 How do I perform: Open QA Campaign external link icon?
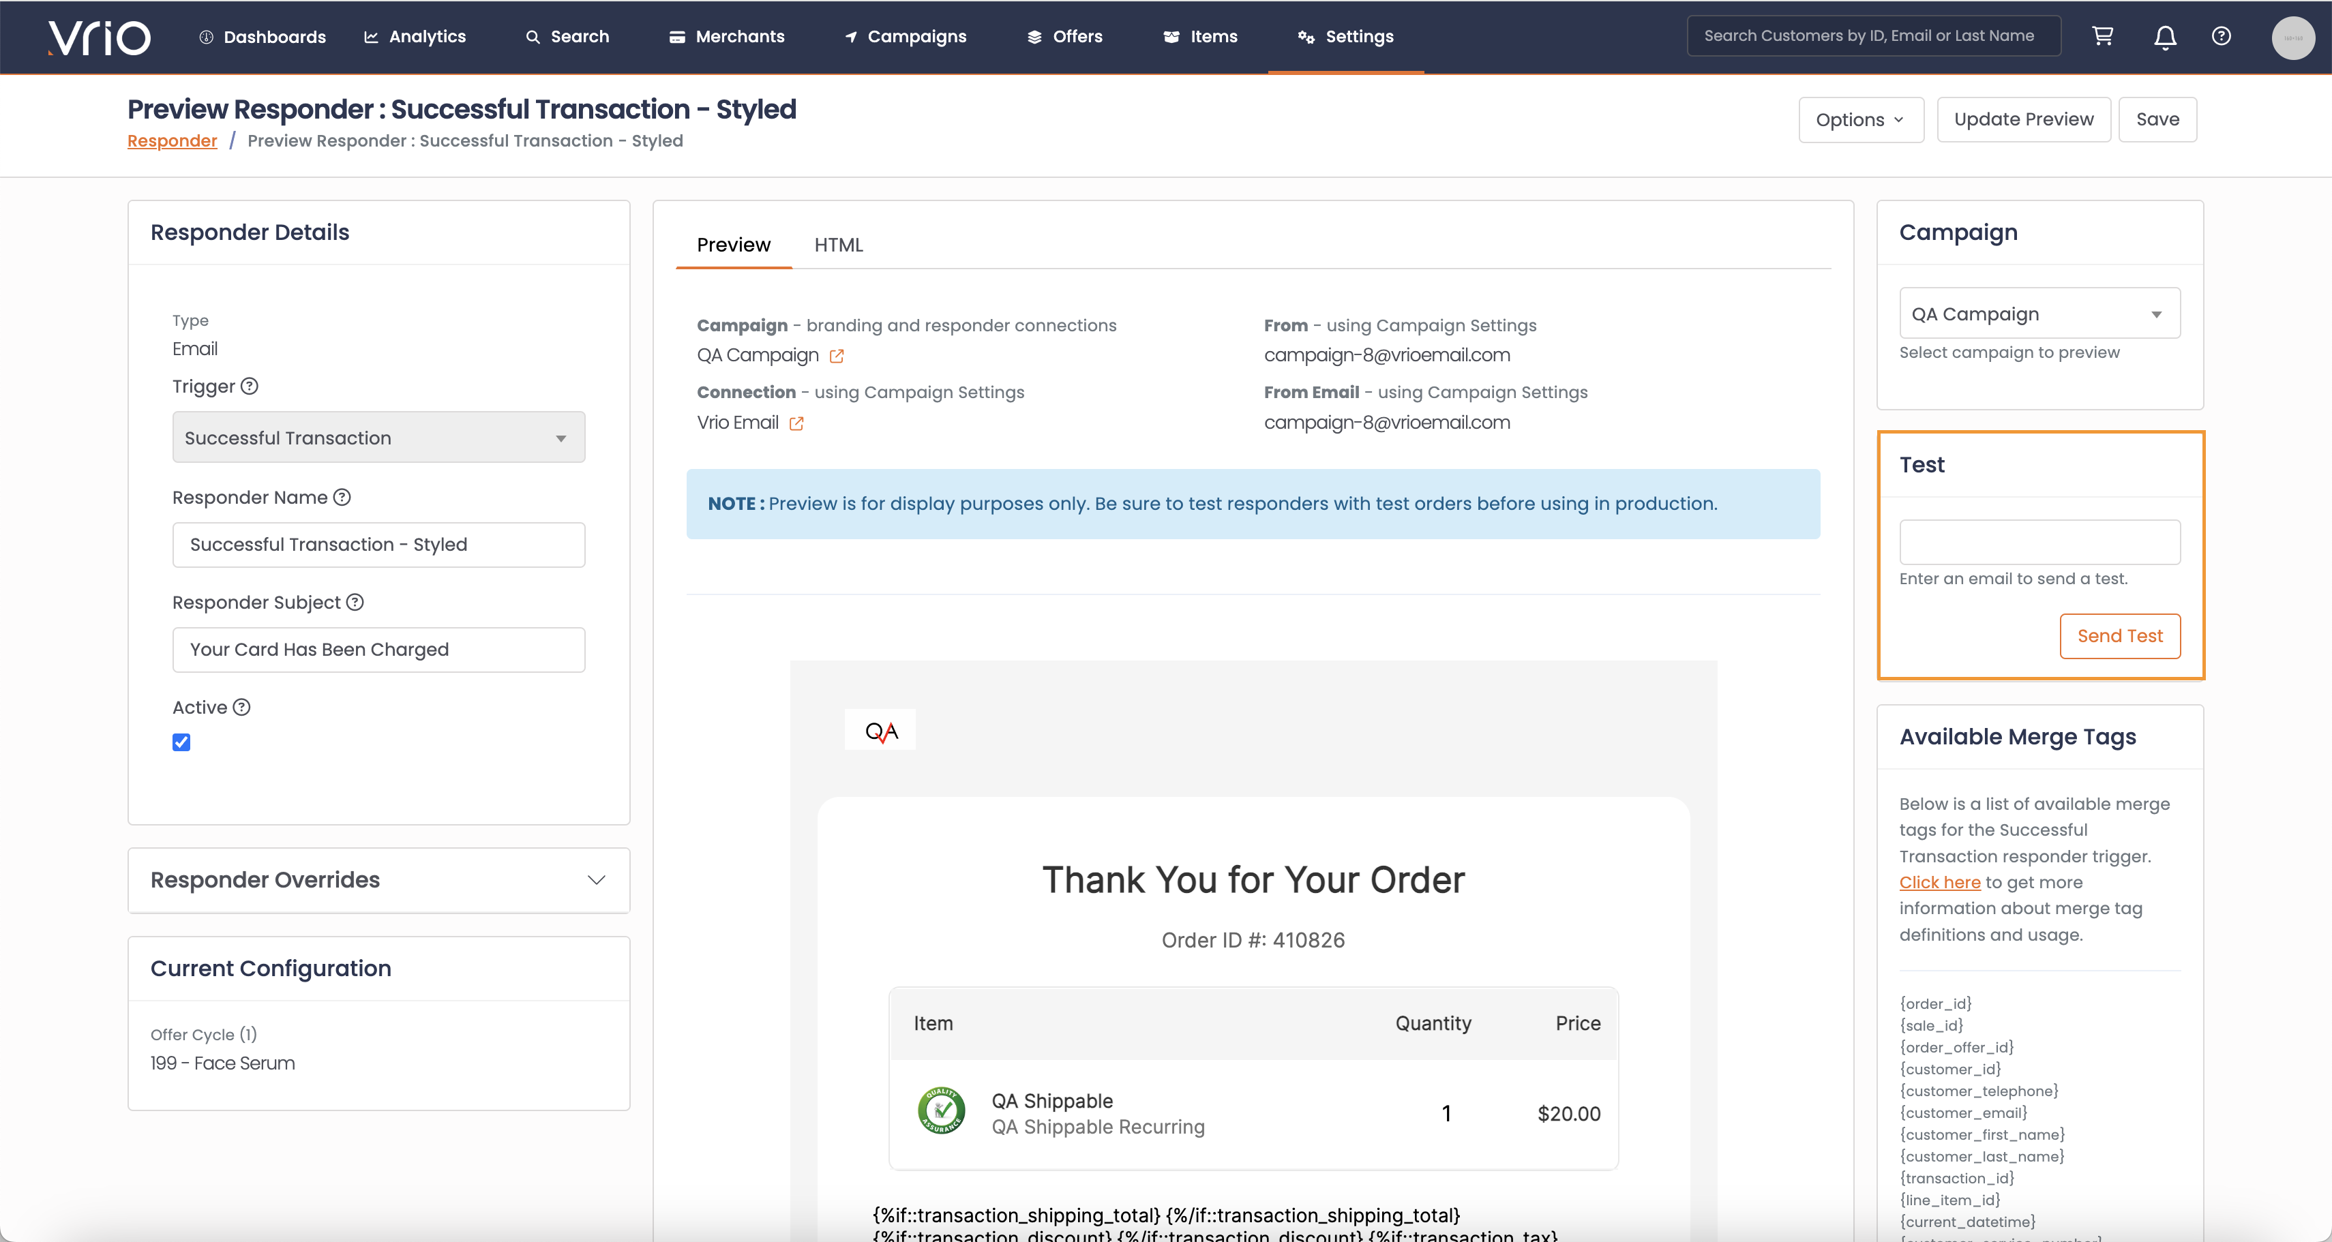837,356
